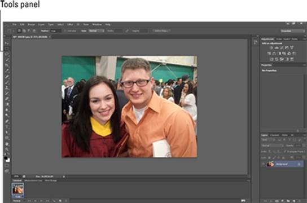Select the Dodge tool
This screenshot has width=307, height=203.
coord(7,116)
